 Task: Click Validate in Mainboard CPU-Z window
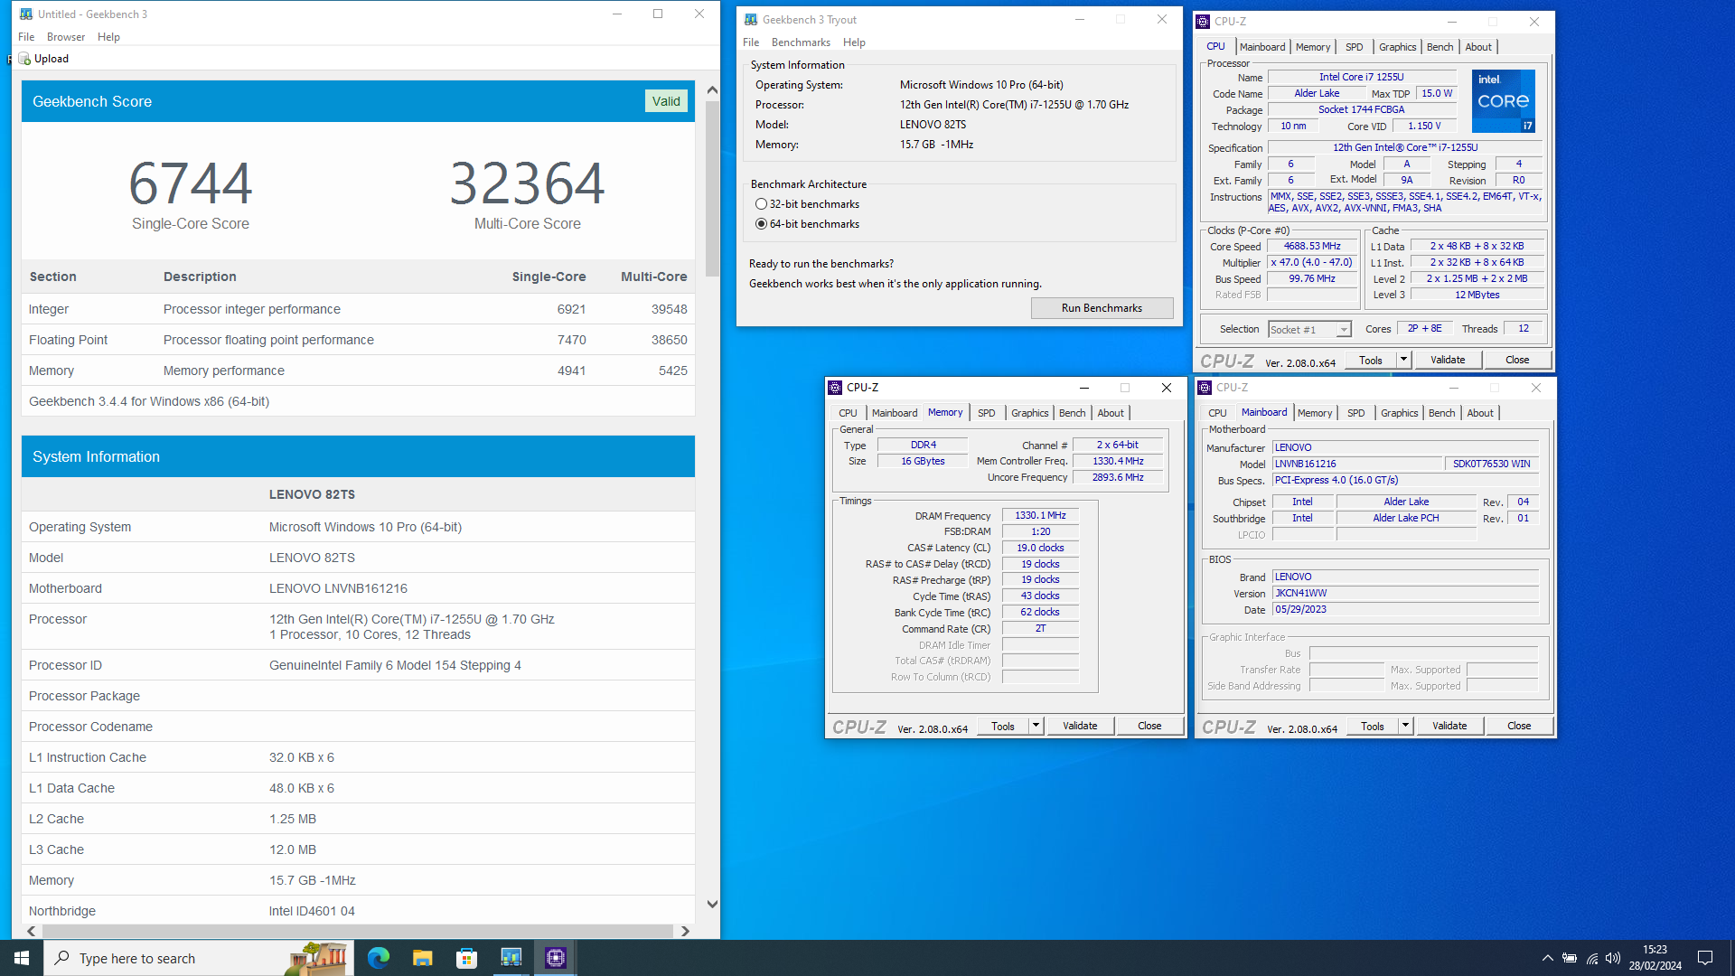[x=1449, y=726]
